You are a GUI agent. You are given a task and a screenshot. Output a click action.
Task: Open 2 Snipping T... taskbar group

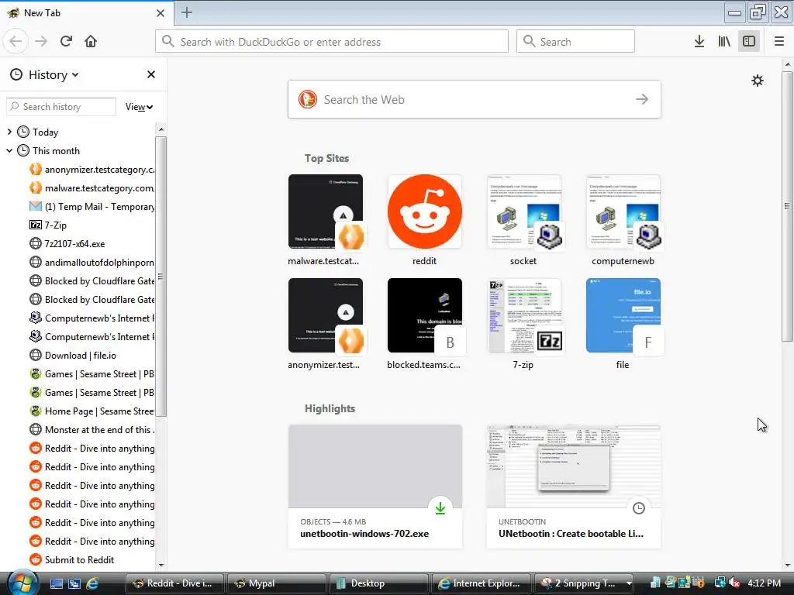tap(584, 583)
